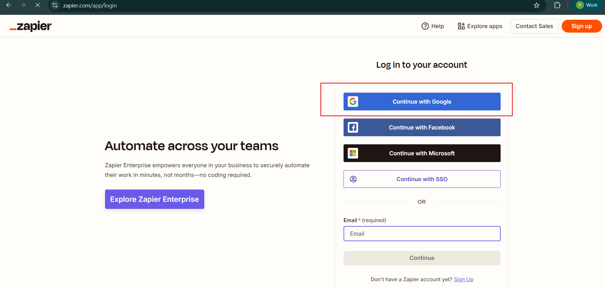Open Explore apps in the header
Image resolution: width=605 pixels, height=288 pixels.
point(480,26)
